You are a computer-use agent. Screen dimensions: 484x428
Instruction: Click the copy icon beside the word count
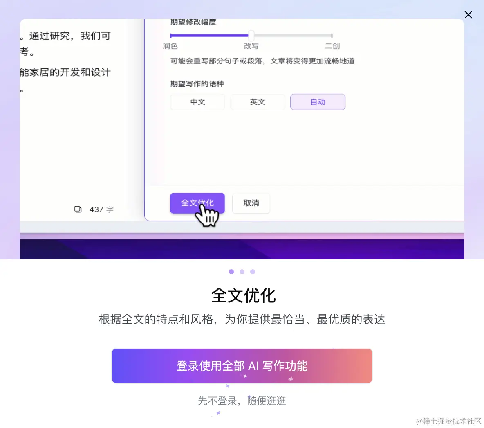click(x=78, y=209)
